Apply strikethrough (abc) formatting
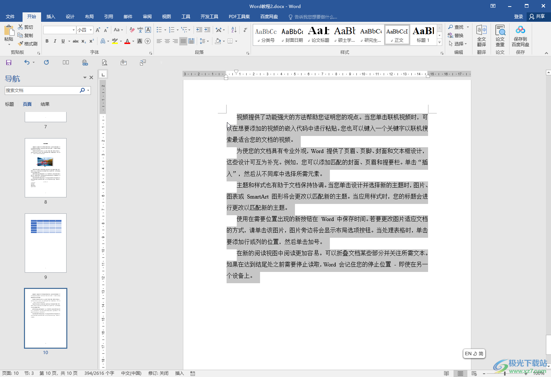 point(76,41)
